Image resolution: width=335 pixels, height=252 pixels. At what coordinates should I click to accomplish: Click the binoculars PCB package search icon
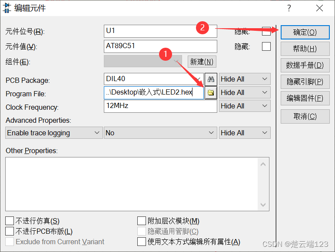tap(211, 79)
